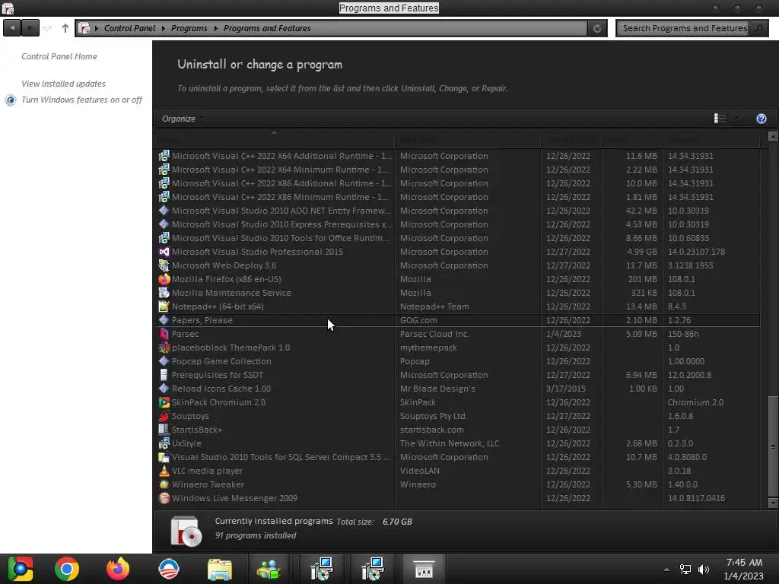Open Google Chrome from taskbar
This screenshot has height=584, width=779.
click(x=67, y=569)
